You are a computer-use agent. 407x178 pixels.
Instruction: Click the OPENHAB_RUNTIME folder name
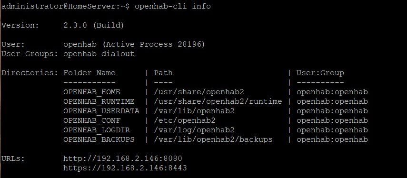tap(99, 101)
